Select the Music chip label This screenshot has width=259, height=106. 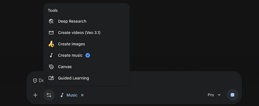(72, 95)
